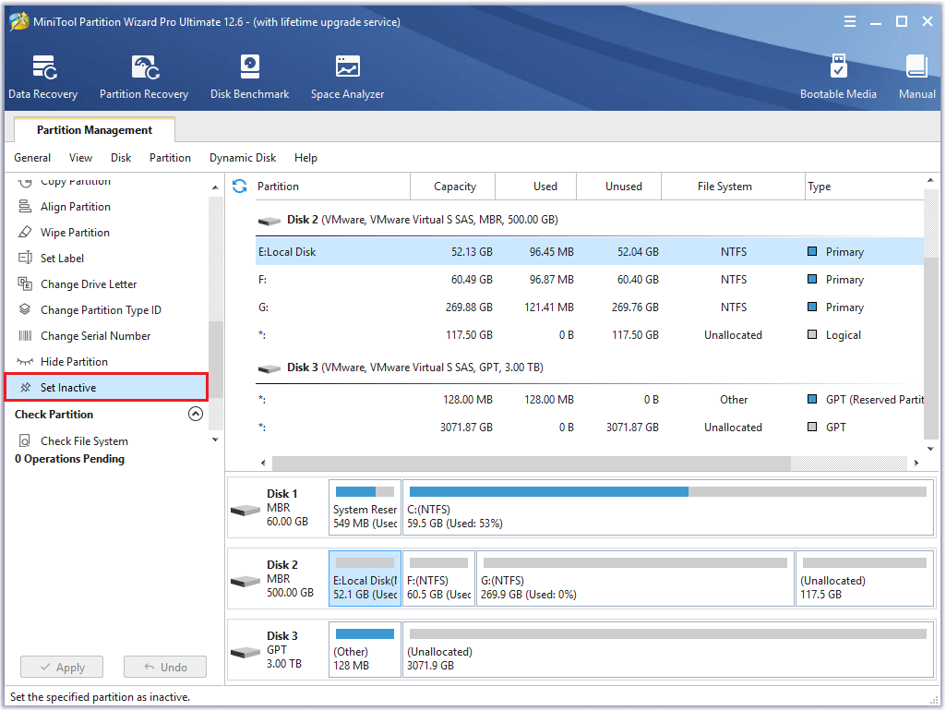Click the Disk 3 drive icon in disk map
Viewport: 946px width, 711px height.
click(245, 653)
